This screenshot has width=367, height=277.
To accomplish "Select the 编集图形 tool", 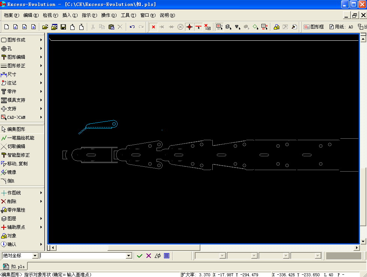I will (22, 129).
